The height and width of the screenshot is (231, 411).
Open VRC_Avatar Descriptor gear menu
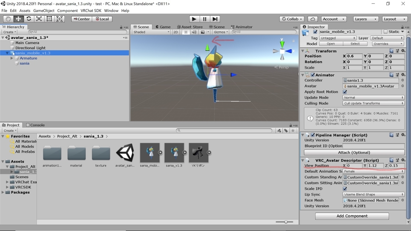pyautogui.click(x=402, y=160)
